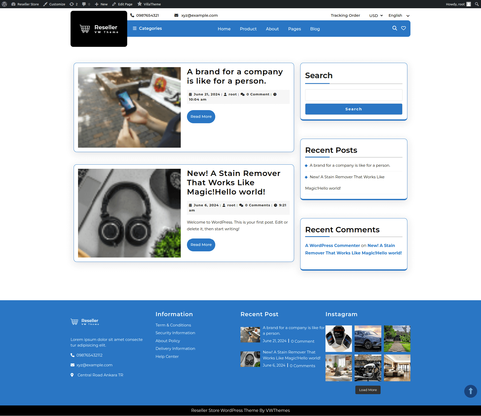This screenshot has height=416, width=481.
Task: Click the scroll-to-top arrow button
Action: point(470,391)
